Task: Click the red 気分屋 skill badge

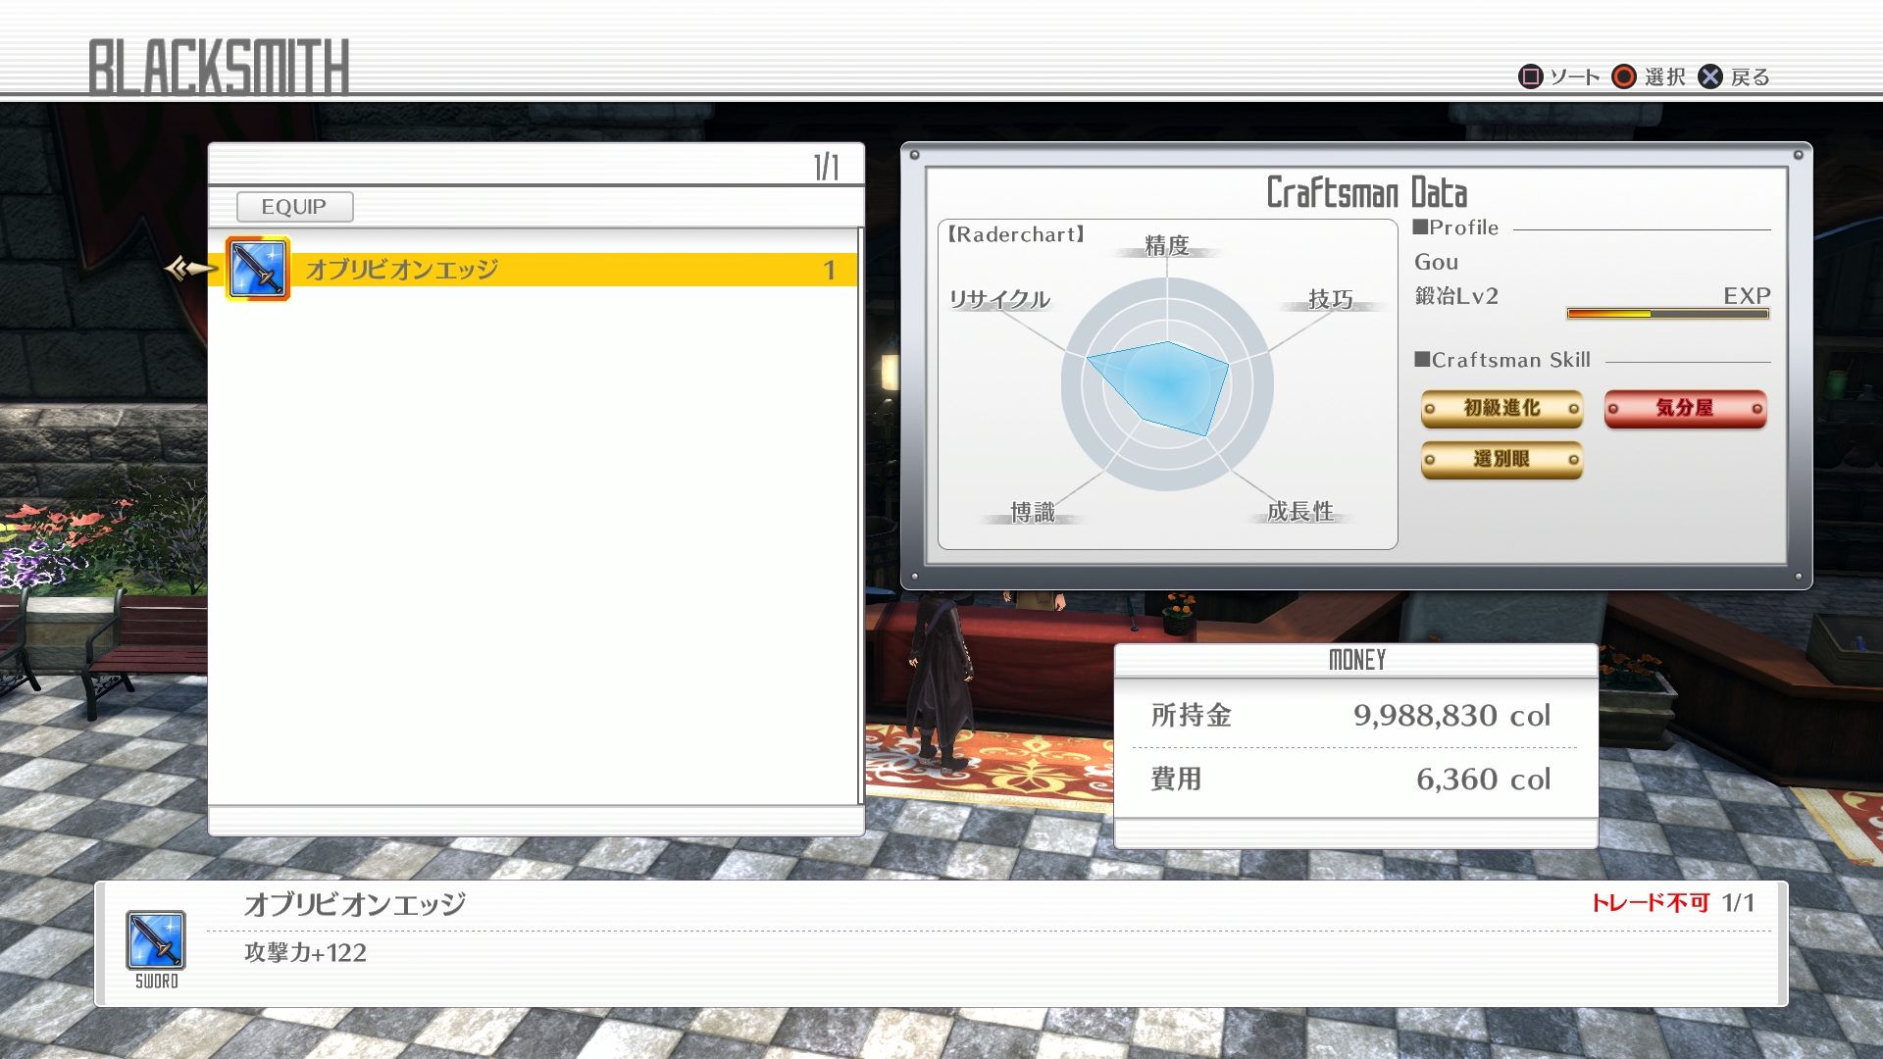Action: 1685,408
